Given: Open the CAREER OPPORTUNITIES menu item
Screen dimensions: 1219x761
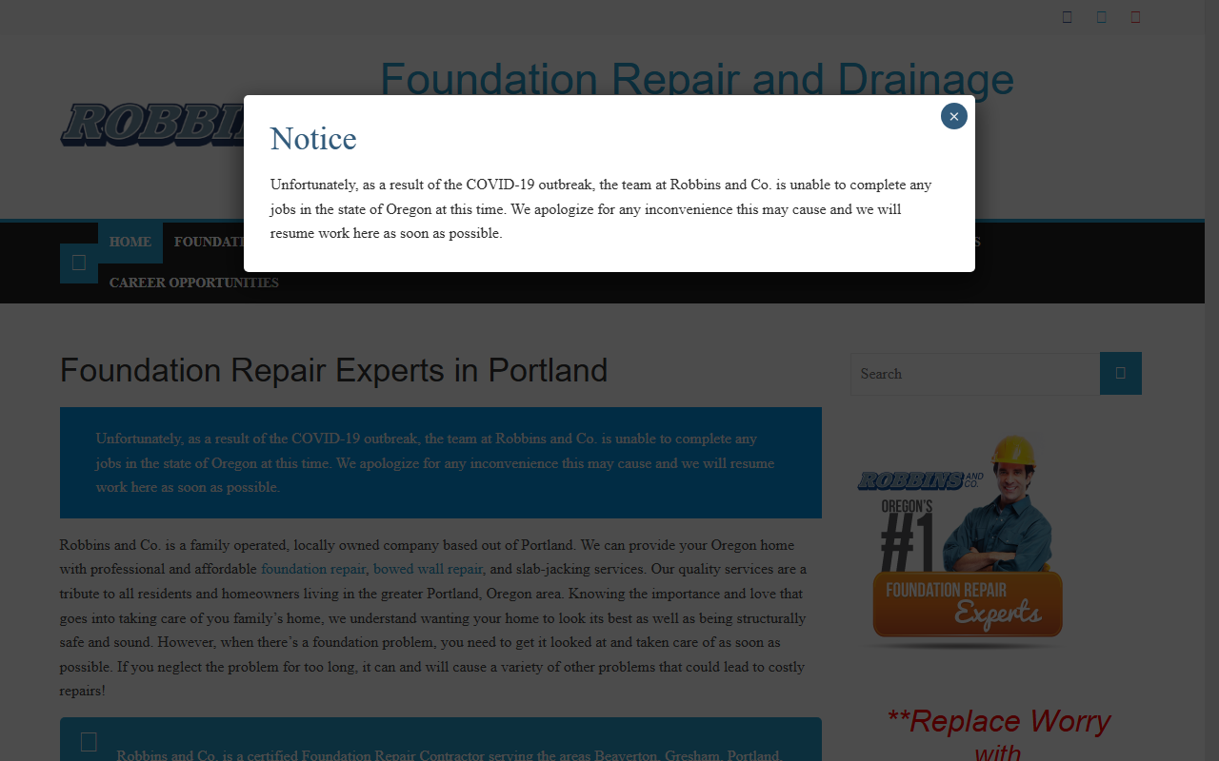Looking at the screenshot, I should click(194, 283).
